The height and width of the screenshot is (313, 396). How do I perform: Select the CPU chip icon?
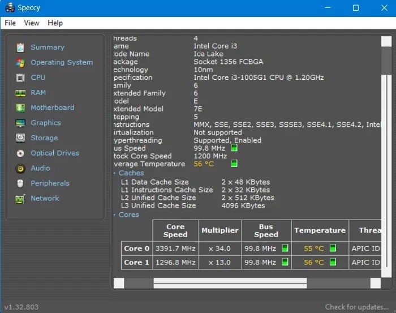pos(20,78)
